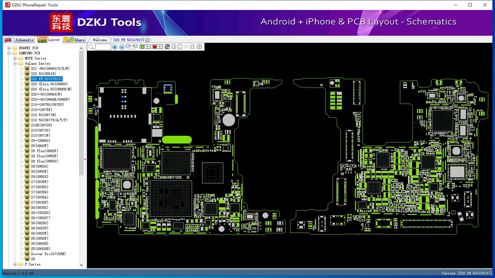
Task: Switch to the Welcome document tab
Action: pyautogui.click(x=100, y=40)
